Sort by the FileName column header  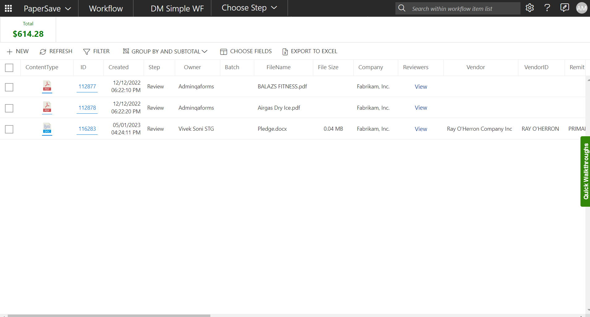point(279,67)
